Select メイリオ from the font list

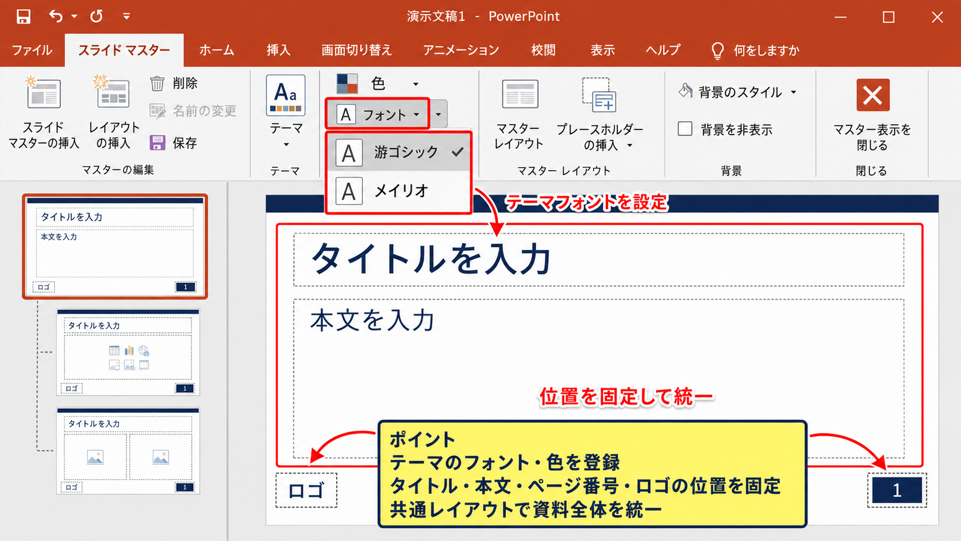point(399,191)
